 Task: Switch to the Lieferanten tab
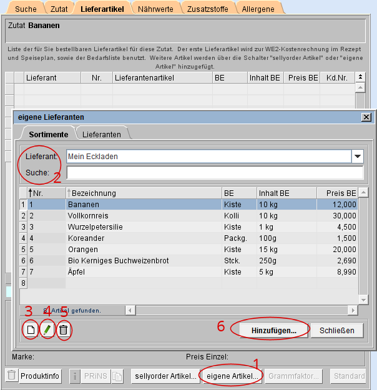[102, 135]
